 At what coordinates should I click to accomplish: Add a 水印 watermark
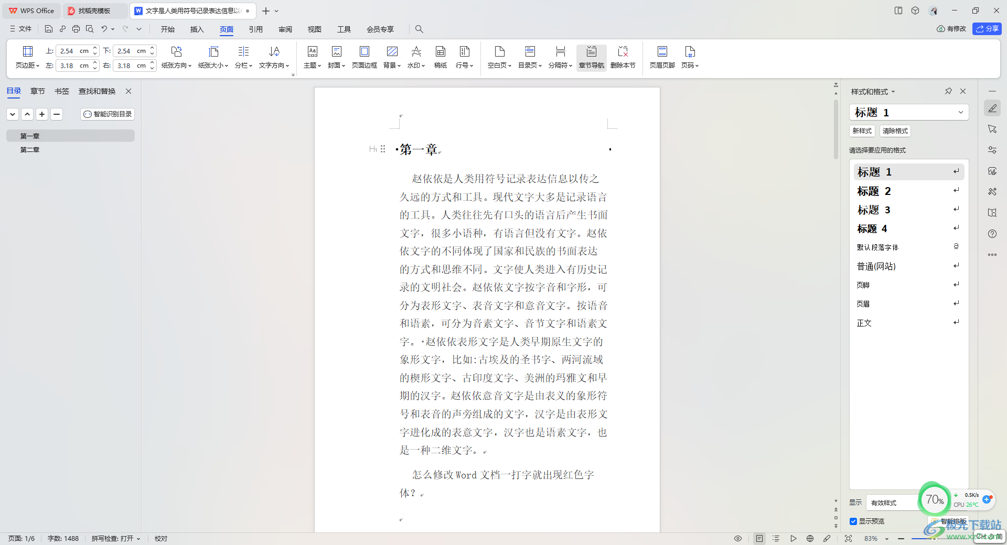416,57
